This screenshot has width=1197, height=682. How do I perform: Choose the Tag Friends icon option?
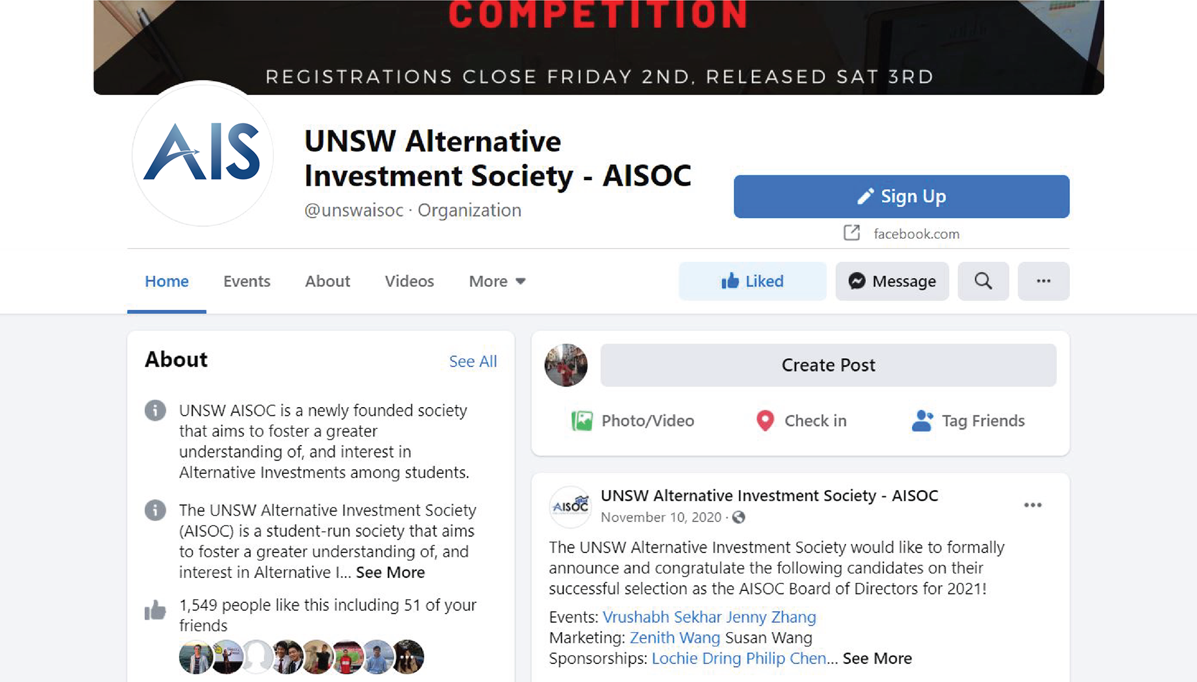tap(923, 421)
